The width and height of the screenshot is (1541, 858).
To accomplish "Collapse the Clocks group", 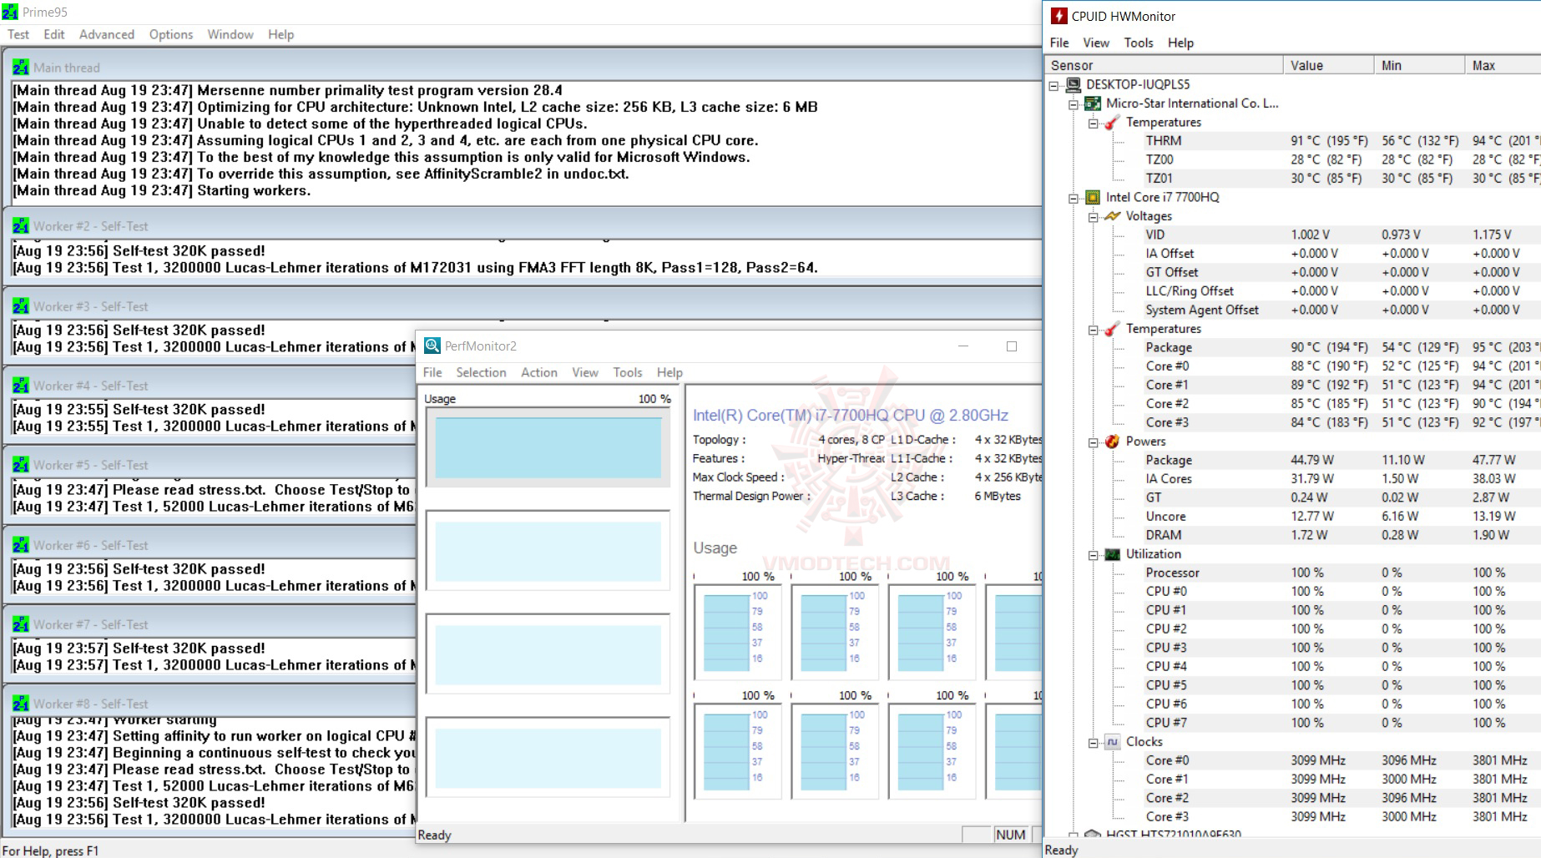I will (1093, 743).
